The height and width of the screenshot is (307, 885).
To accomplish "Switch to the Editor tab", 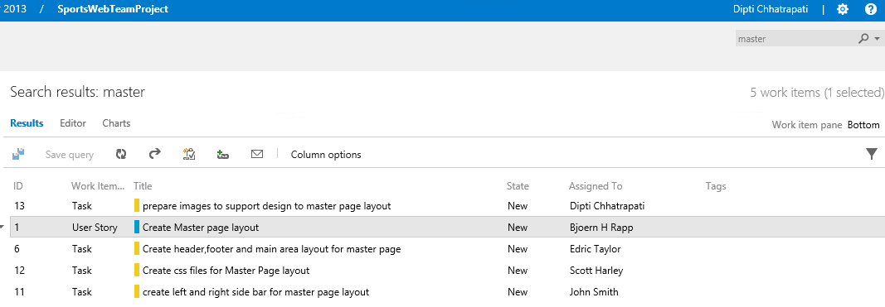I will pos(73,122).
